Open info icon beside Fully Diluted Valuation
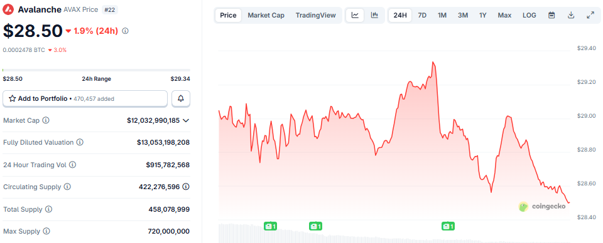Viewport: 603px width, 243px height. click(80, 142)
